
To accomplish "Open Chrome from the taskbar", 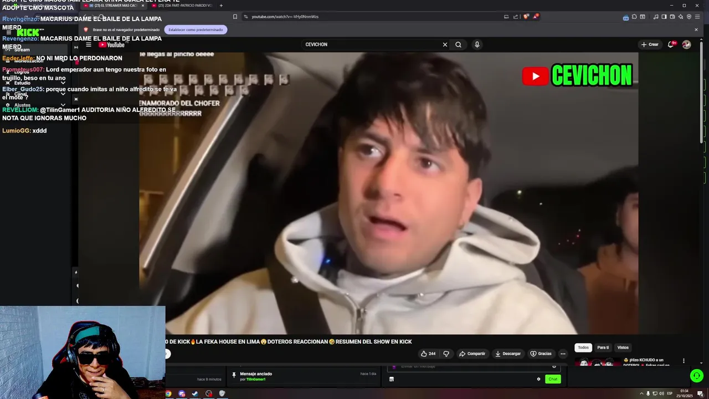I will click(168, 393).
